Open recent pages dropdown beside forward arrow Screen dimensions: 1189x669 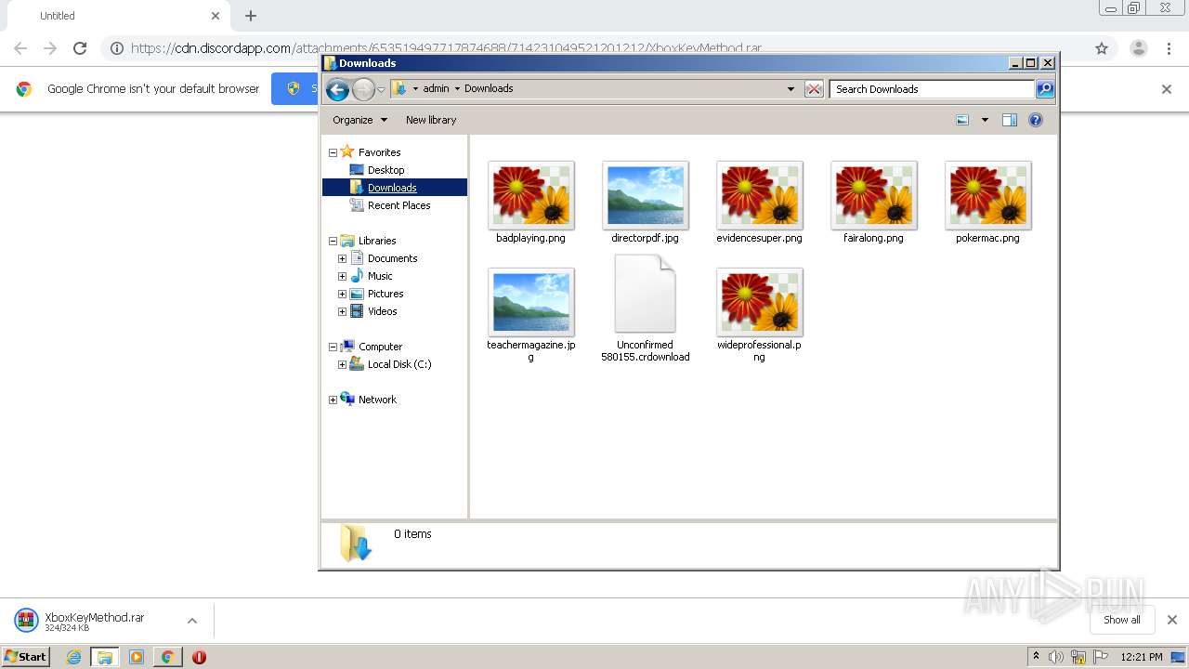coord(381,89)
